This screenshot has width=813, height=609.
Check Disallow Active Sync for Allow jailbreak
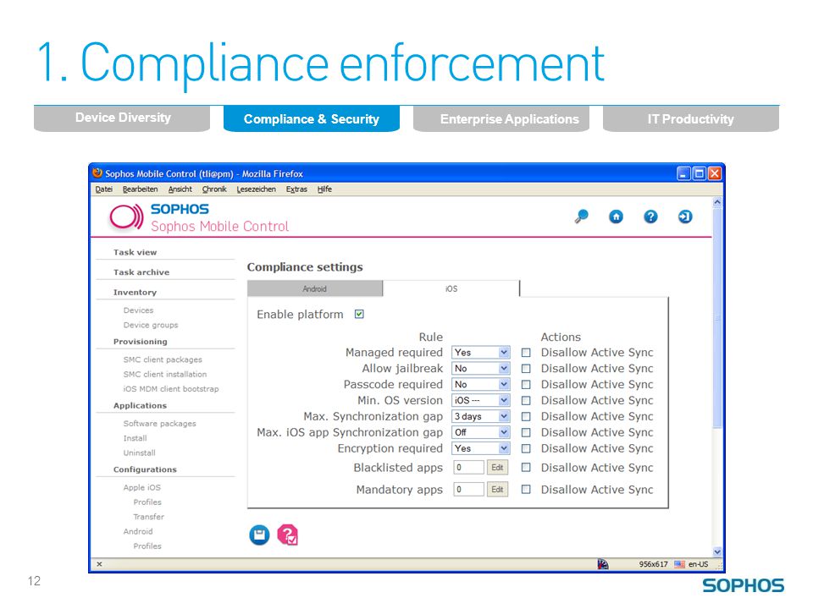click(526, 369)
